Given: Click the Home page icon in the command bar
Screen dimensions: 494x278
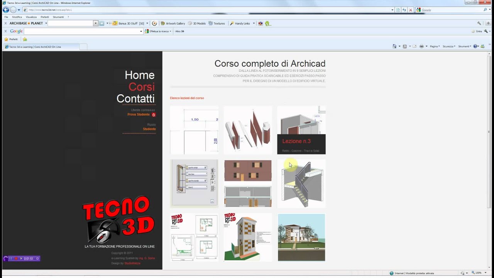Looking at the screenshot, I should (394, 46).
